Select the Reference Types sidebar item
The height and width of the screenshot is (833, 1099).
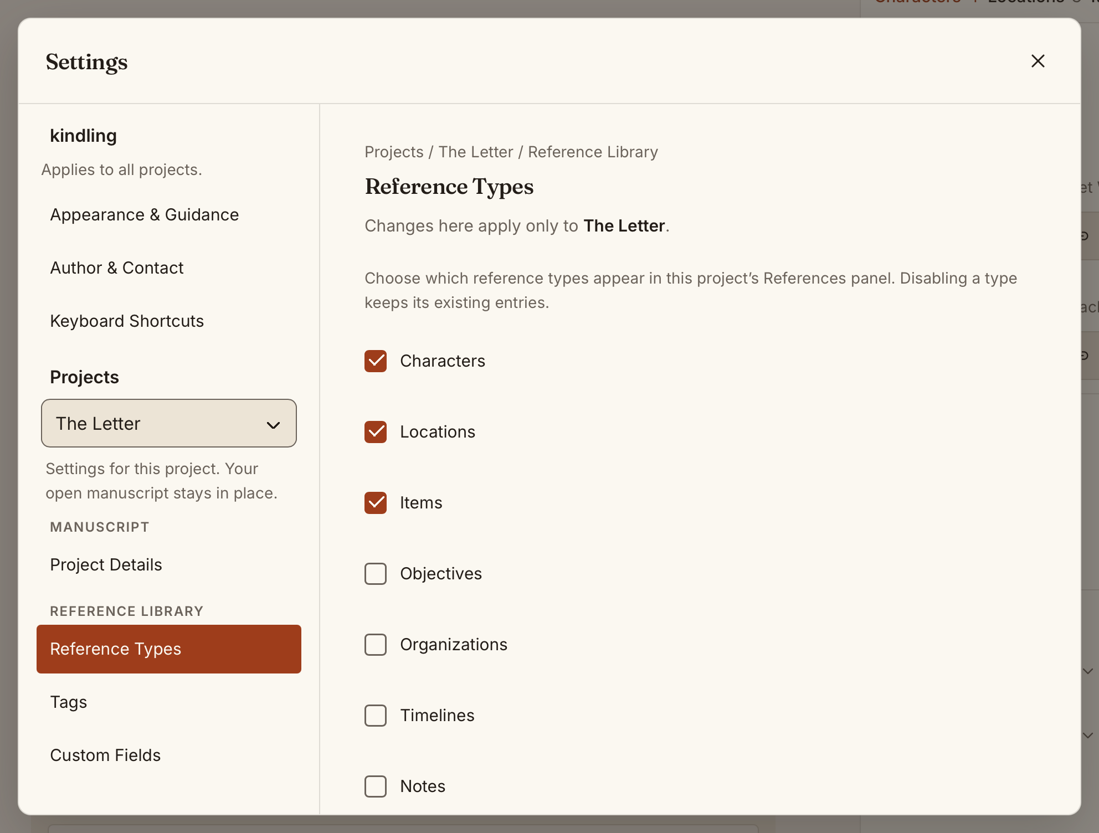pyautogui.click(x=169, y=649)
